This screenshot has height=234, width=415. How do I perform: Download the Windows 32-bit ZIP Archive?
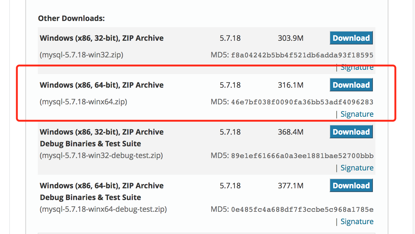351,38
